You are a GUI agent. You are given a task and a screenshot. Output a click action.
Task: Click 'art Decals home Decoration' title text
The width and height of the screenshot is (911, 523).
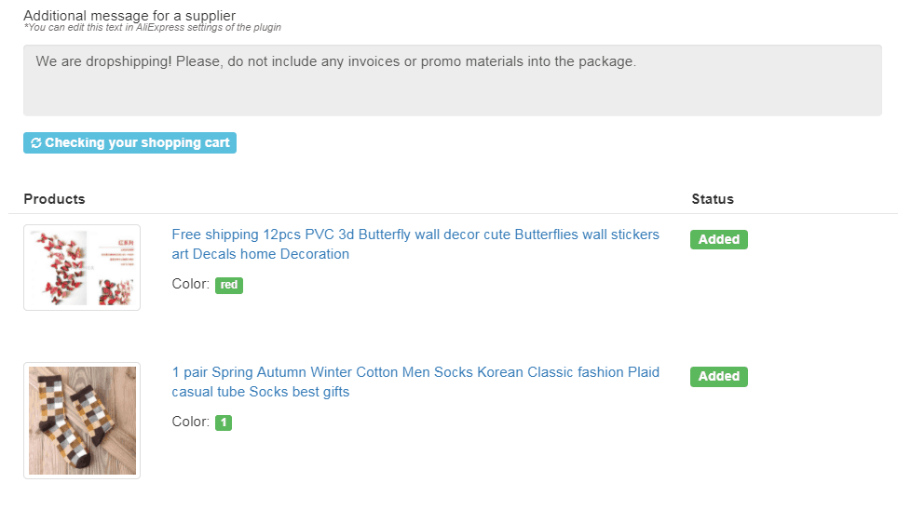[x=260, y=254]
